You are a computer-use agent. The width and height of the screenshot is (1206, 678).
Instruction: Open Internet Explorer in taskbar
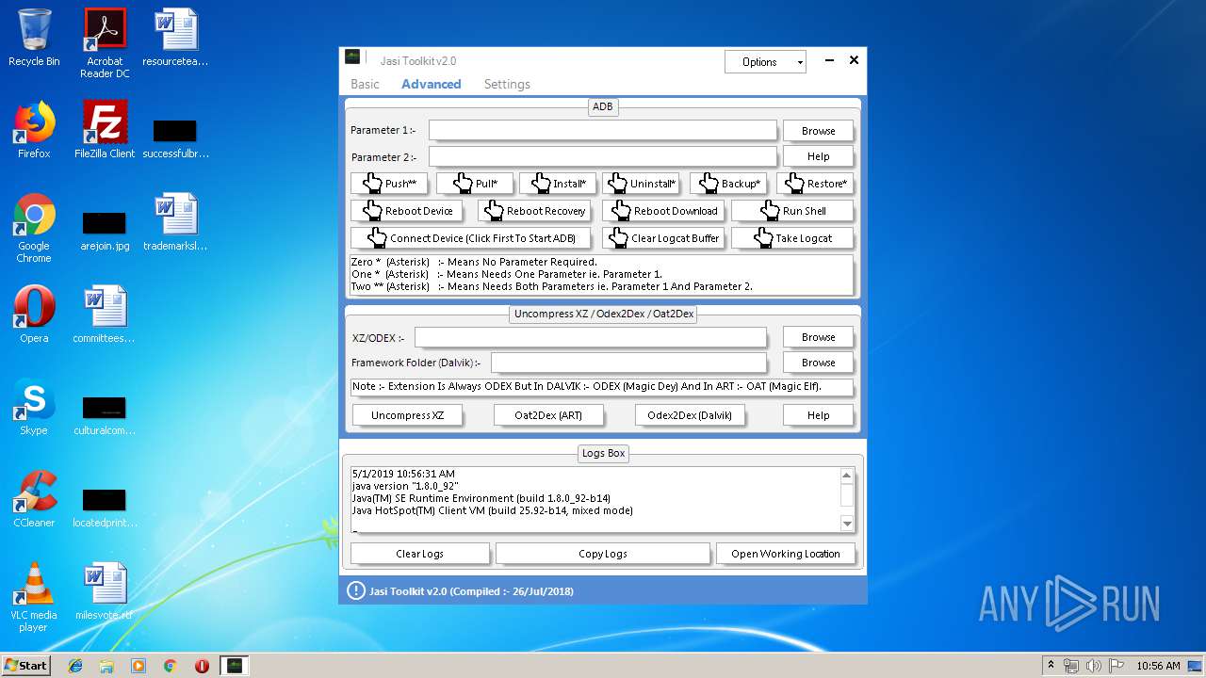pyautogui.click(x=75, y=666)
